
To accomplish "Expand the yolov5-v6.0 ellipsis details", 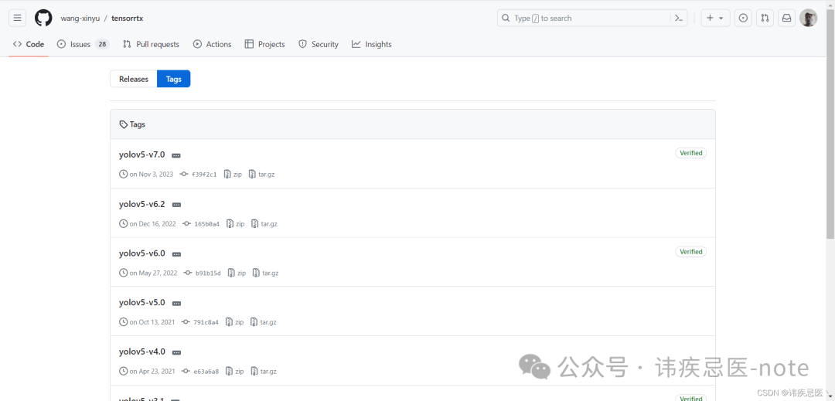I will [177, 255].
